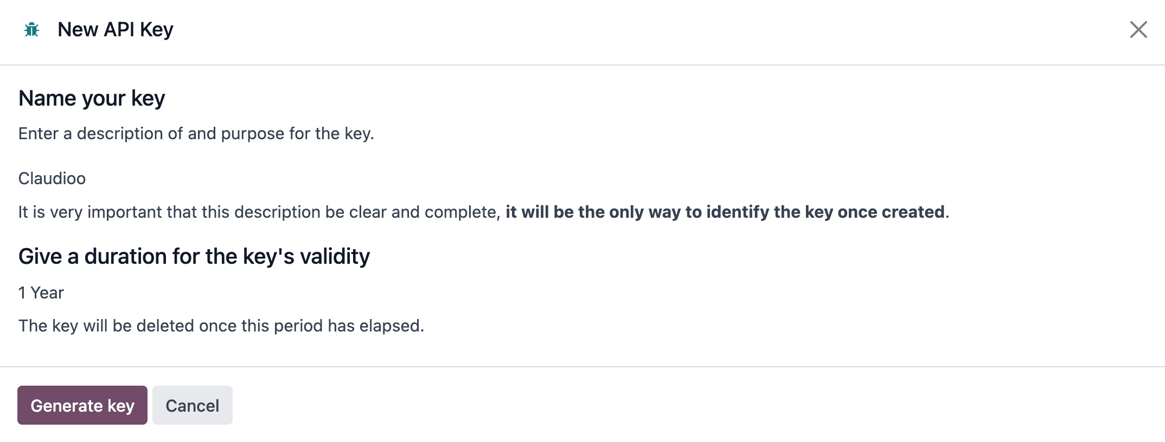Click the 'key will be deleted' notice

pos(221,326)
